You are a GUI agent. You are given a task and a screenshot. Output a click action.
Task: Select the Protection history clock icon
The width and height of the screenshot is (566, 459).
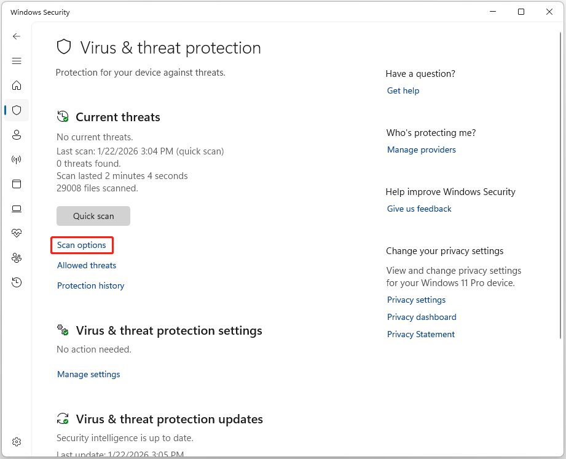pyautogui.click(x=17, y=282)
